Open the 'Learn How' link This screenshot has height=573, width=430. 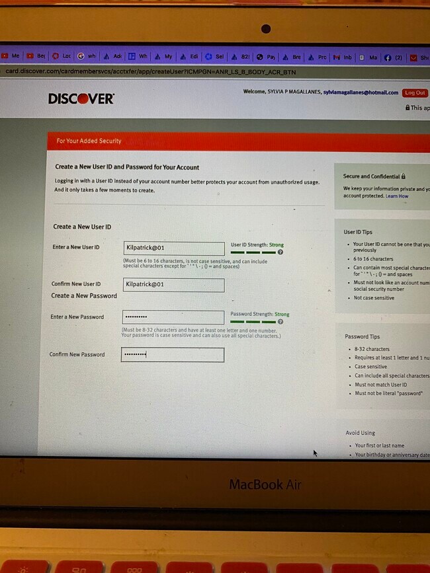click(397, 196)
